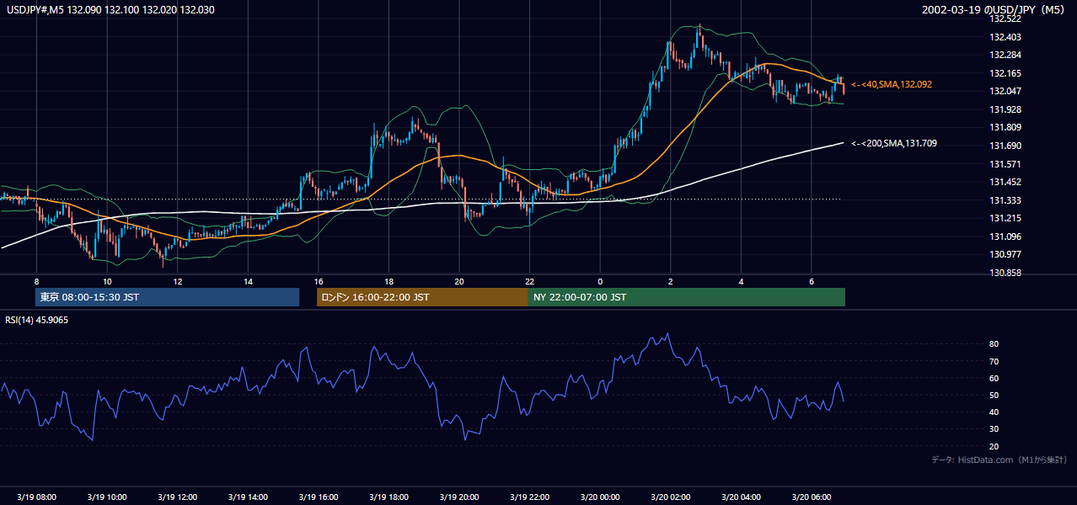Viewport: 1077px width, 505px height.
Task: Click RSI scale value 80
Action: 994,344
